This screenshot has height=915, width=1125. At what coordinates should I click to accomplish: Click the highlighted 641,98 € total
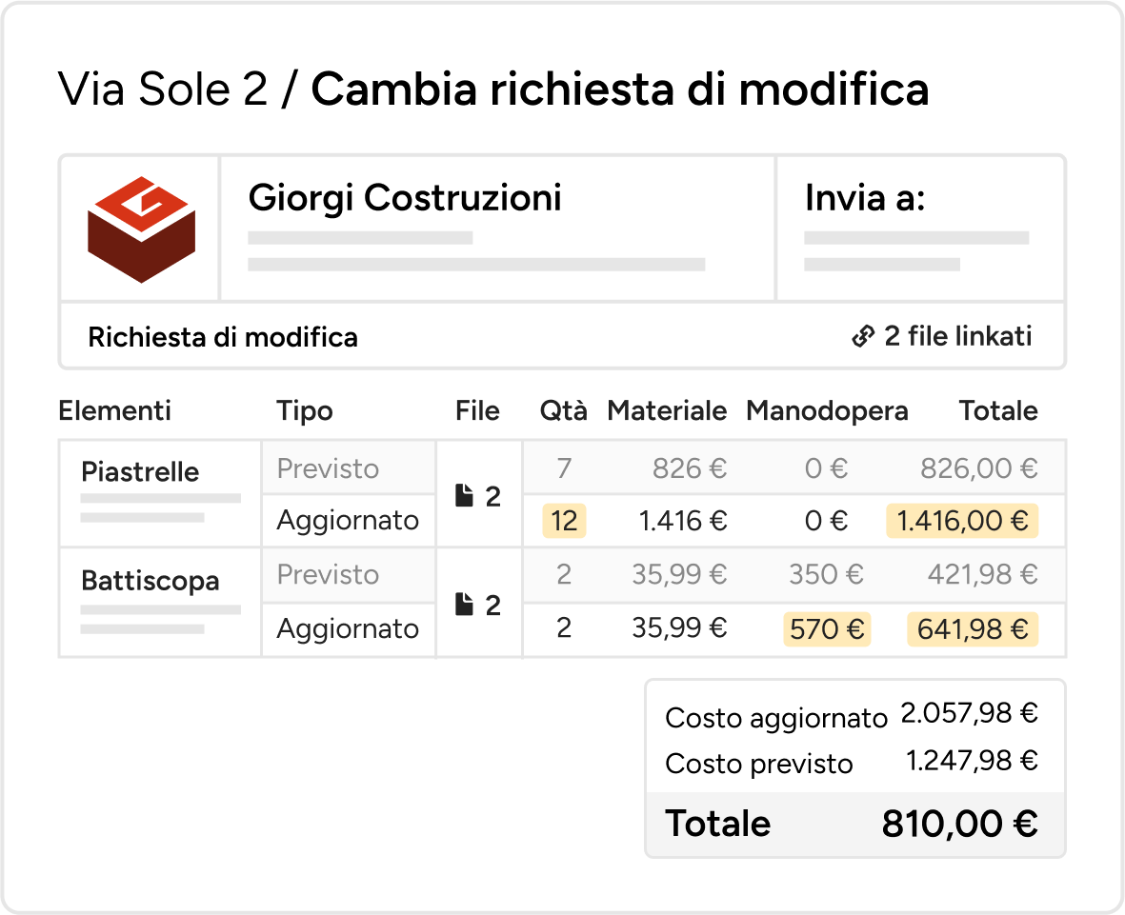tap(972, 628)
